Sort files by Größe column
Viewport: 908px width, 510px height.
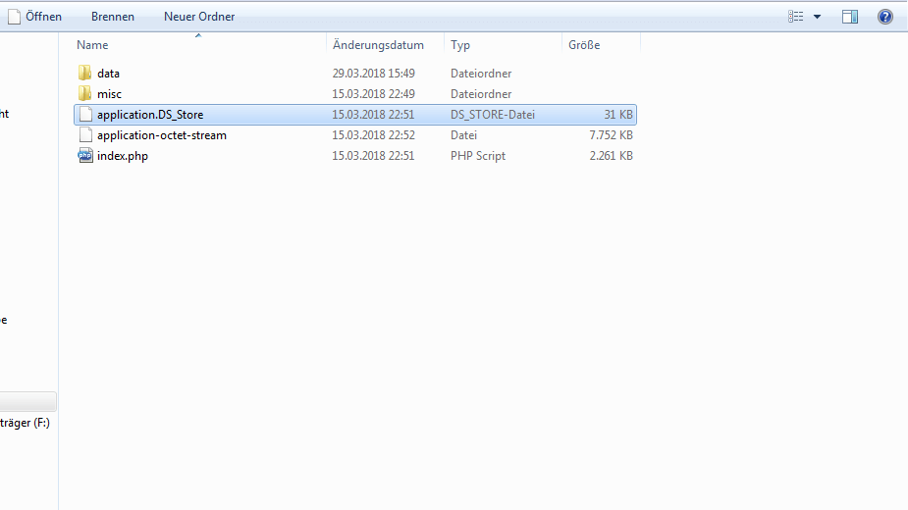coord(583,45)
